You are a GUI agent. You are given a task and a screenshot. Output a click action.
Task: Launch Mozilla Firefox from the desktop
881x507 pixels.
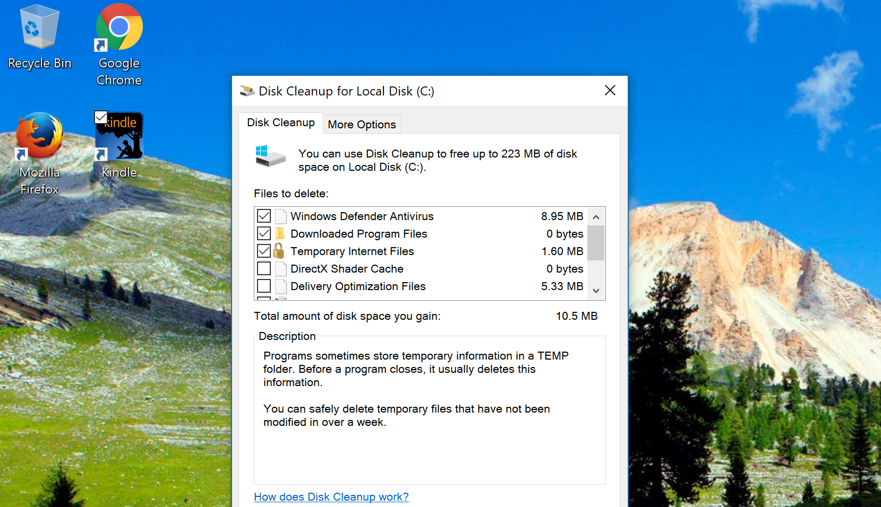[x=39, y=138]
